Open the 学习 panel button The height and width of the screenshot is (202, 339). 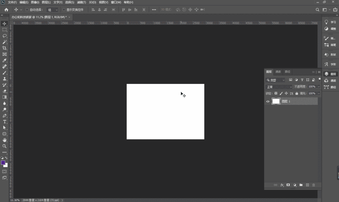331,22
